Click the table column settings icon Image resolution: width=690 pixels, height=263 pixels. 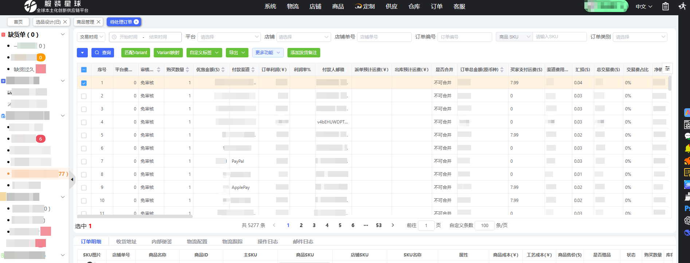coord(667,68)
